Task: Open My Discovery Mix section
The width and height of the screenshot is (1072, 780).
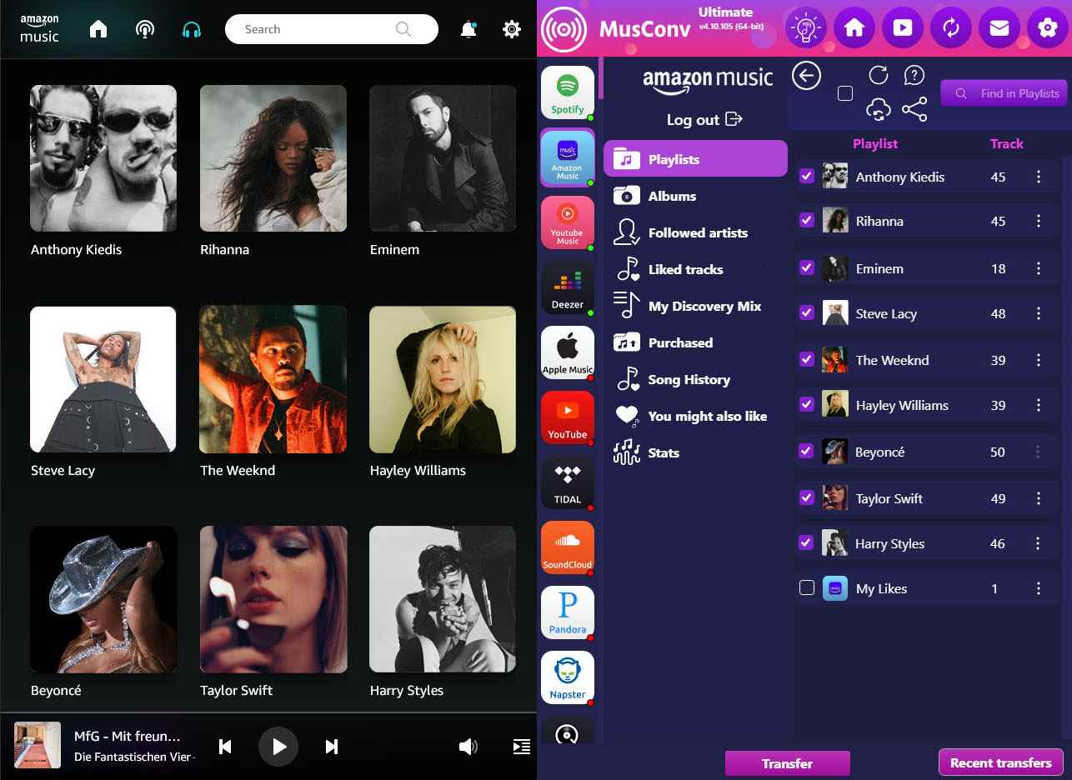Action: [695, 306]
